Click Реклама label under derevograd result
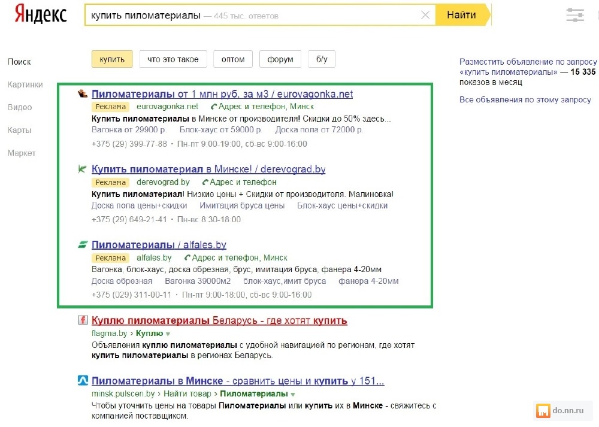The width and height of the screenshot is (599, 427). click(110, 182)
